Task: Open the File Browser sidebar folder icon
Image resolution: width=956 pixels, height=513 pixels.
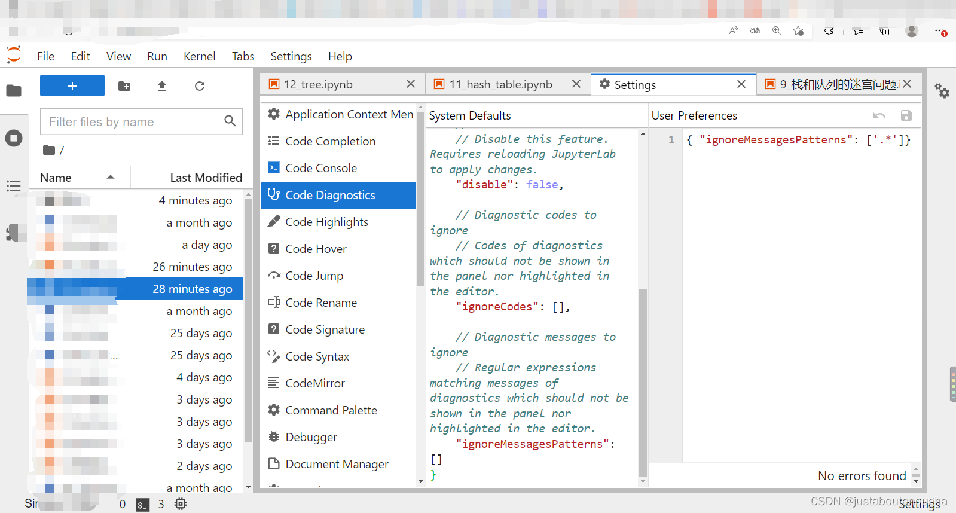Action: click(14, 91)
